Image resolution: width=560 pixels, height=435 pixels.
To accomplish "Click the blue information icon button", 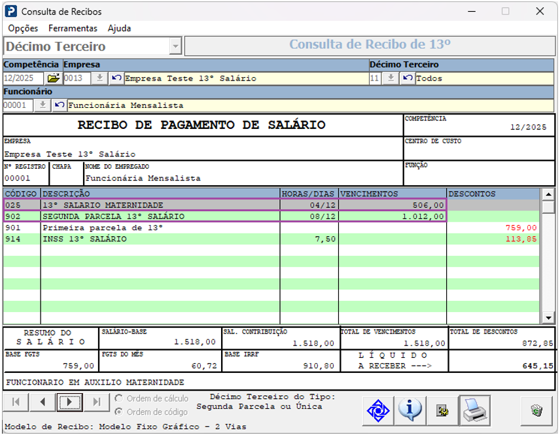I will [x=410, y=410].
